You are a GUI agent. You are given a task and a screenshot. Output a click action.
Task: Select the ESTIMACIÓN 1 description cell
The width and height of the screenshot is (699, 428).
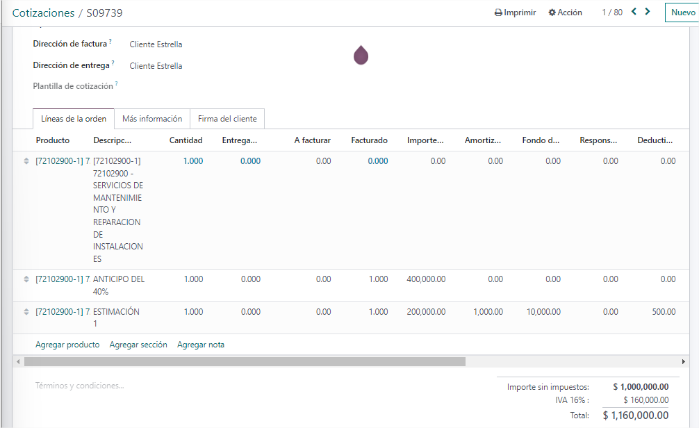pyautogui.click(x=116, y=318)
